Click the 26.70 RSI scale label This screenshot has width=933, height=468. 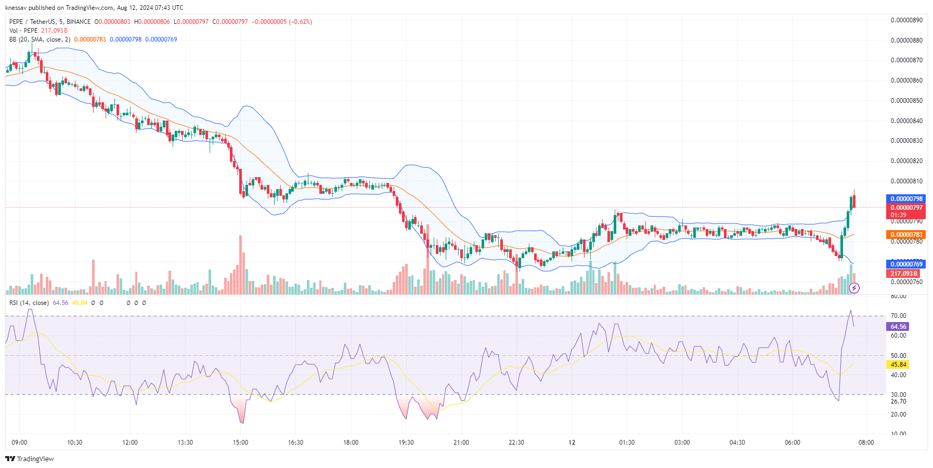899,402
